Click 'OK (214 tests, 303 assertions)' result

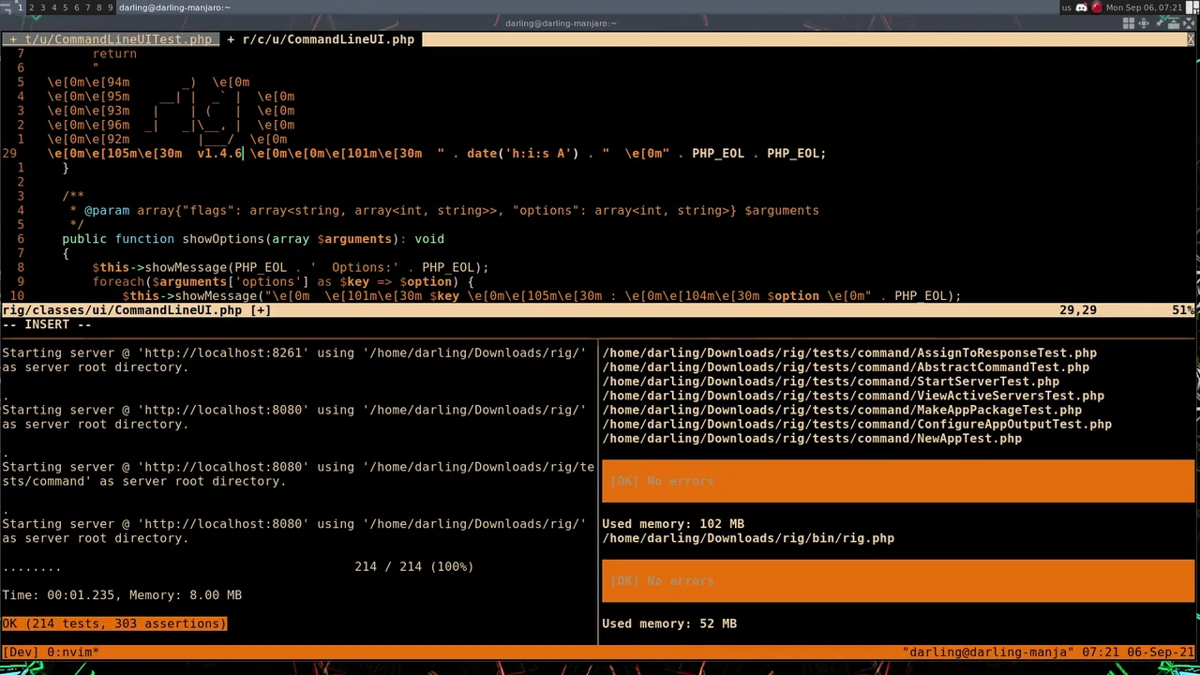pos(114,623)
